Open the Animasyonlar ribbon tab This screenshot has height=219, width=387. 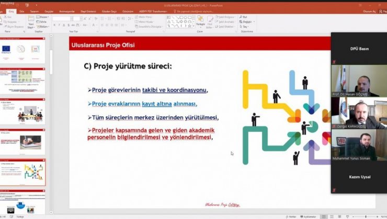tap(67, 10)
